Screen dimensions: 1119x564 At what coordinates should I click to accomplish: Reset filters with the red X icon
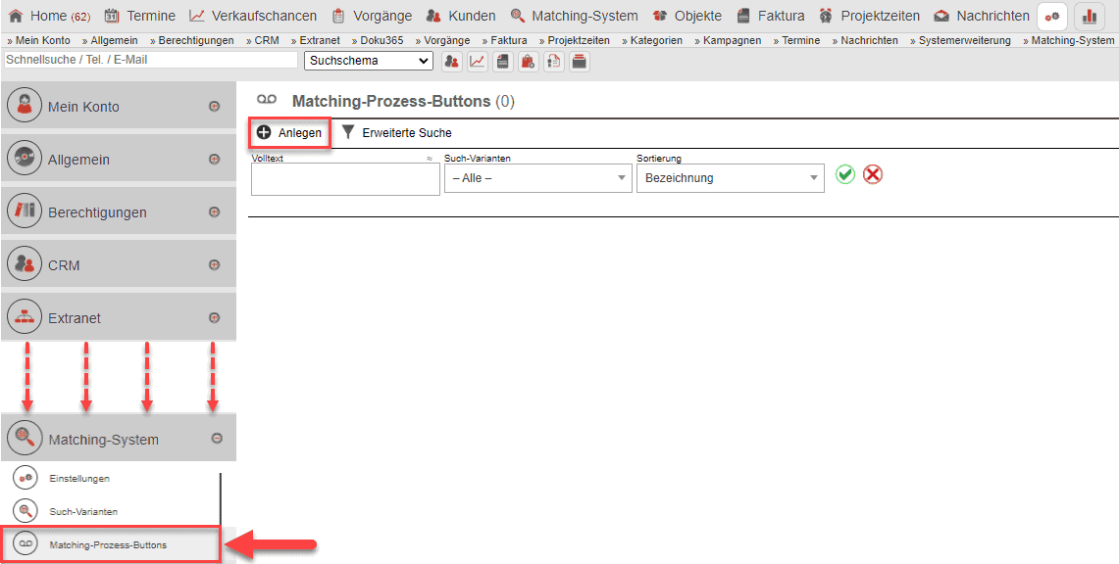tap(873, 174)
